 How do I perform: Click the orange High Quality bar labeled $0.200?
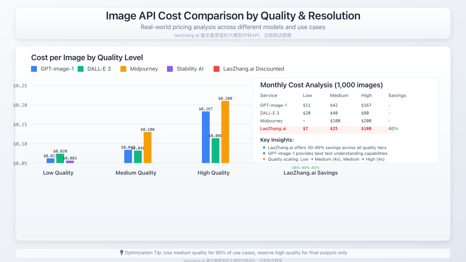pos(225,132)
